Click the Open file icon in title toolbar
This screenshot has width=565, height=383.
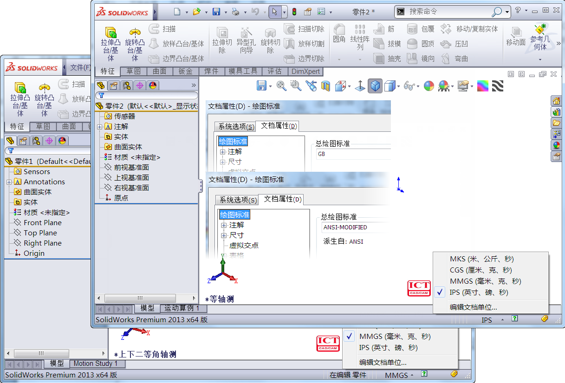click(x=197, y=12)
